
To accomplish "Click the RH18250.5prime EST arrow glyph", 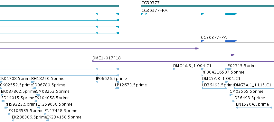I will 33,82.
